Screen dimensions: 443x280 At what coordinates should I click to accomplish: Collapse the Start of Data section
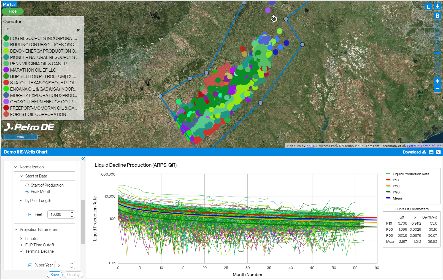tap(21, 176)
